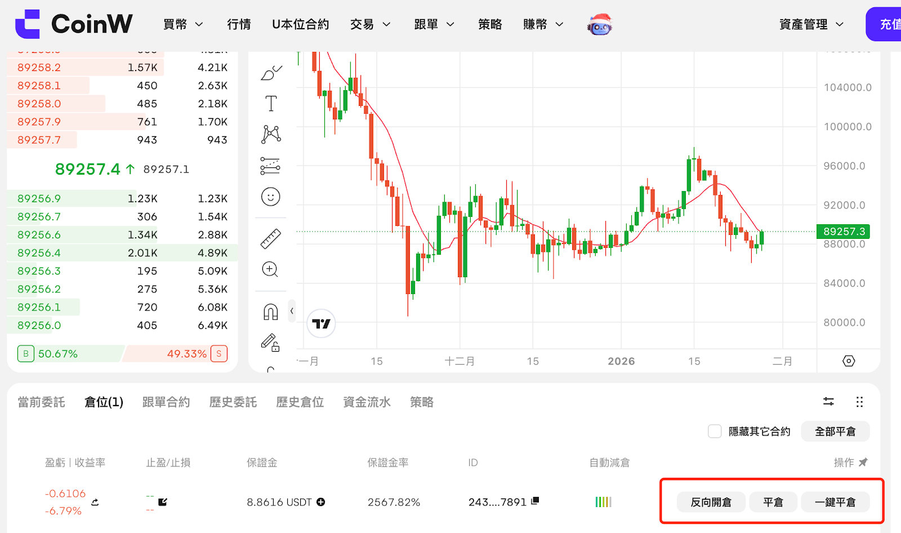Expand the 買幣 dropdown menu
The width and height of the screenshot is (901, 533).
[x=183, y=24]
